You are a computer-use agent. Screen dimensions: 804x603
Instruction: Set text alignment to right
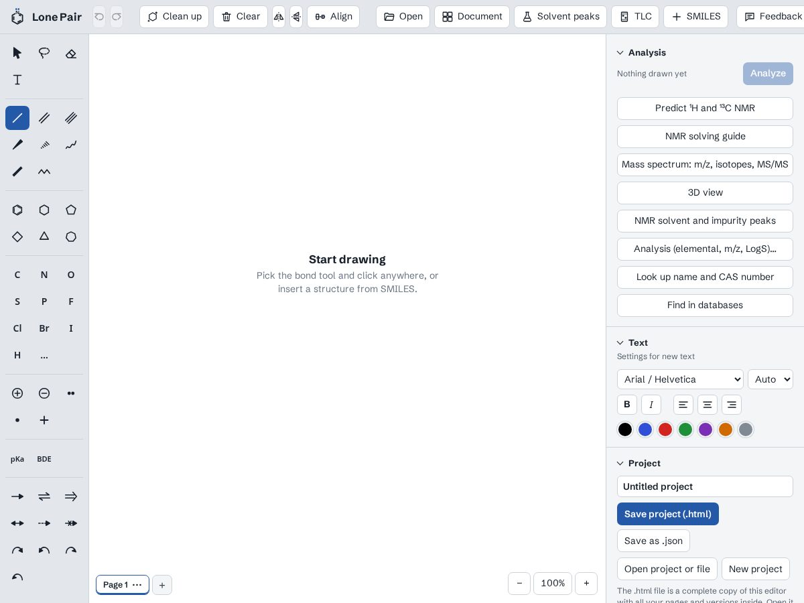click(732, 405)
